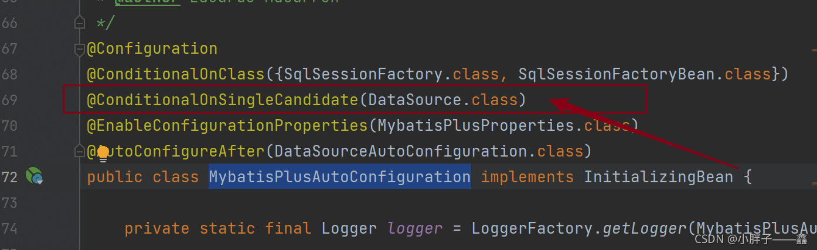Click the @EnableConfigurationProperties annotation
The image size is (817, 250).
point(227,126)
